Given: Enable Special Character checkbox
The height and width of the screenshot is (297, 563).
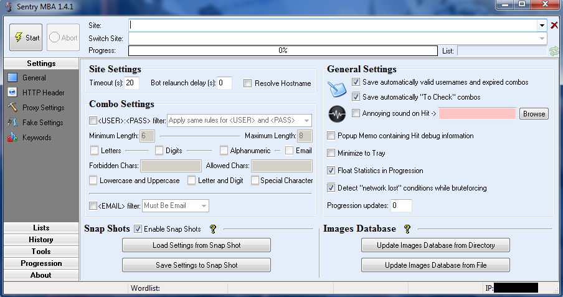Looking at the screenshot, I should tap(255, 181).
